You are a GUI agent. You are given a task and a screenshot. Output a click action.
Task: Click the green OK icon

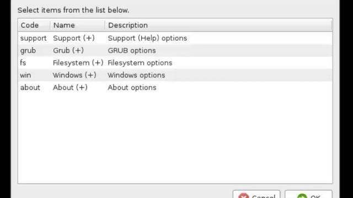point(302,196)
